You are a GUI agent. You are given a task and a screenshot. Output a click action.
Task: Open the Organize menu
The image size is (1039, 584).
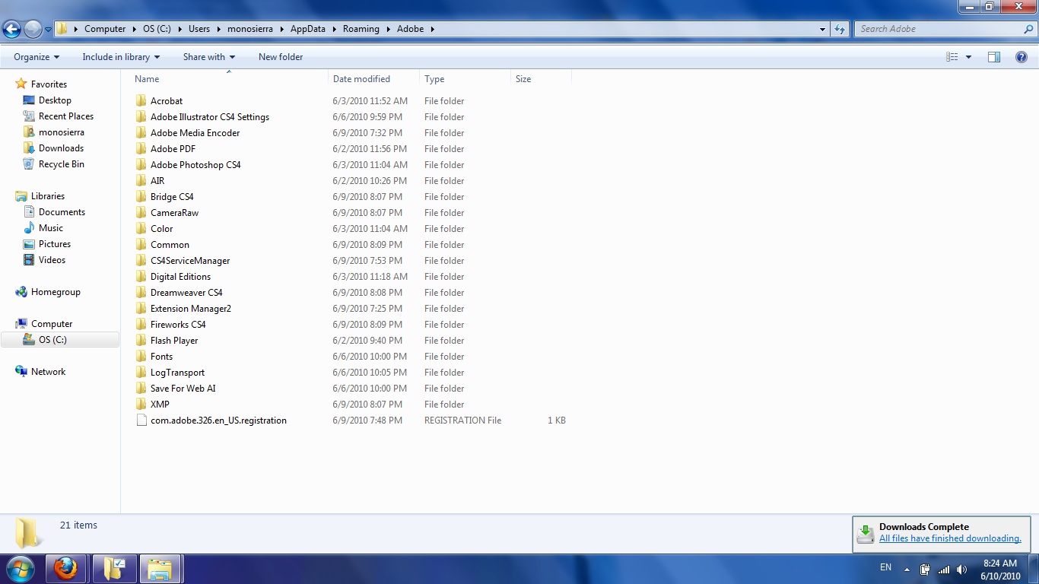coord(37,57)
